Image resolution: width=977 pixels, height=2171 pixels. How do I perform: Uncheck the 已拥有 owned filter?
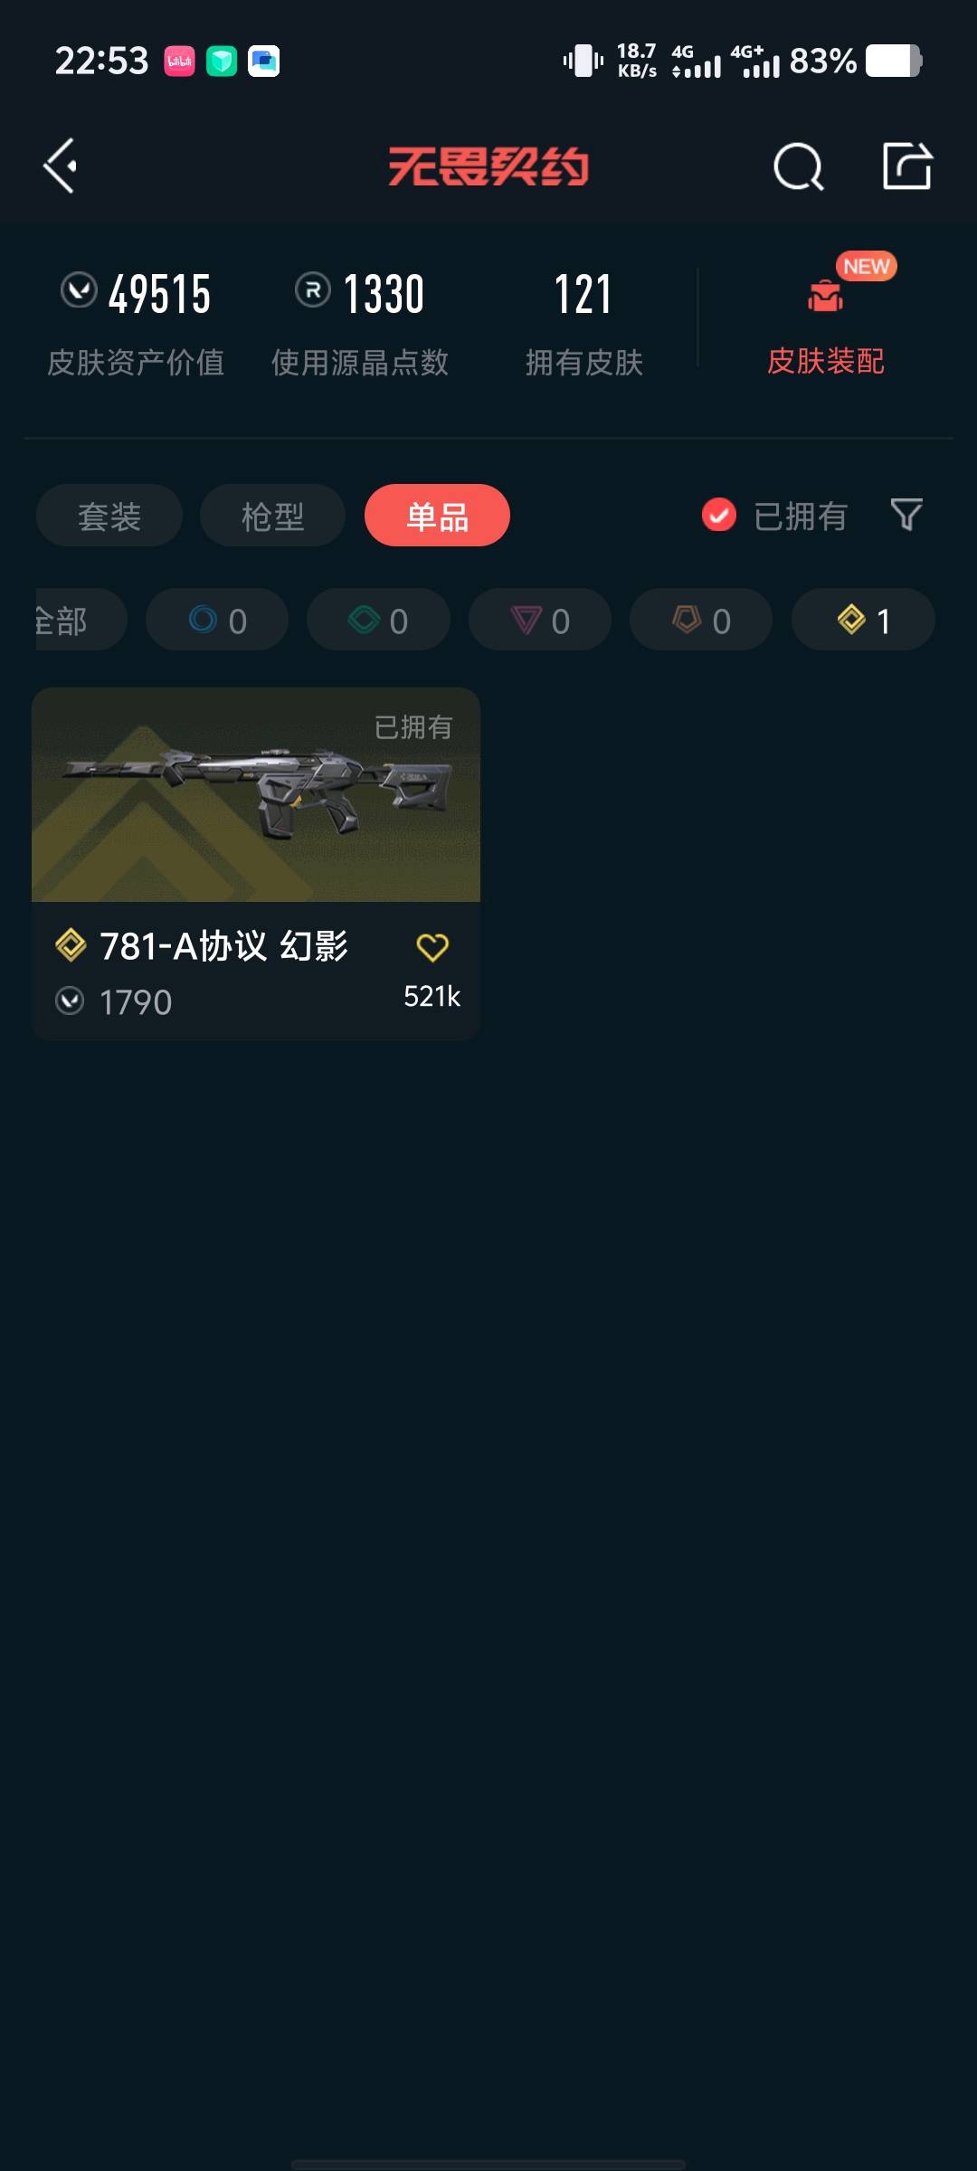719,516
